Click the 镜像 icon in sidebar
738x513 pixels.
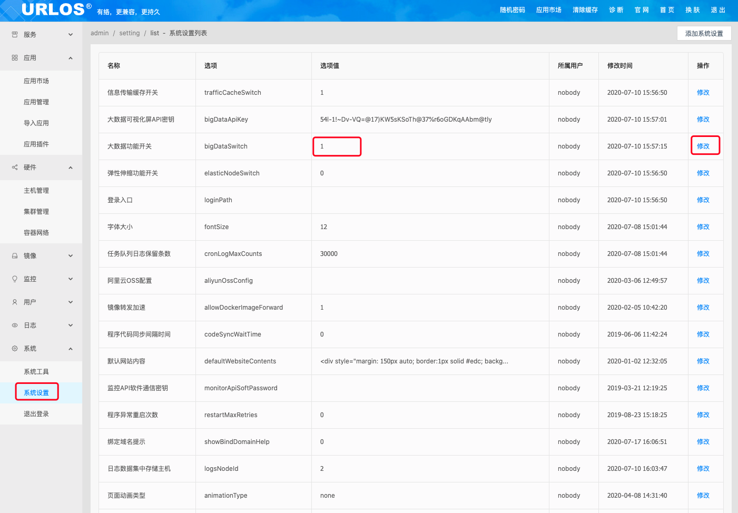[15, 256]
